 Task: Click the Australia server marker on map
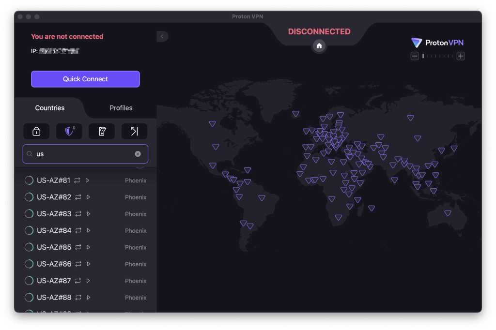[x=448, y=213]
